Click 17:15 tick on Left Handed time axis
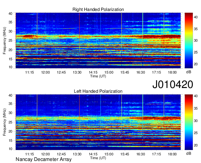The height and width of the screenshot is (163, 201). point(157,154)
